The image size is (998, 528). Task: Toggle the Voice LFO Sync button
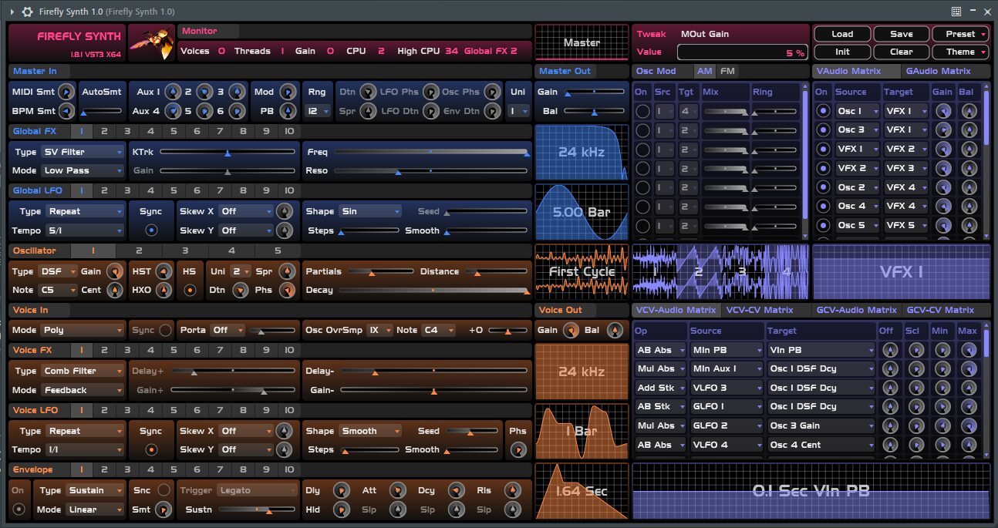point(151,449)
